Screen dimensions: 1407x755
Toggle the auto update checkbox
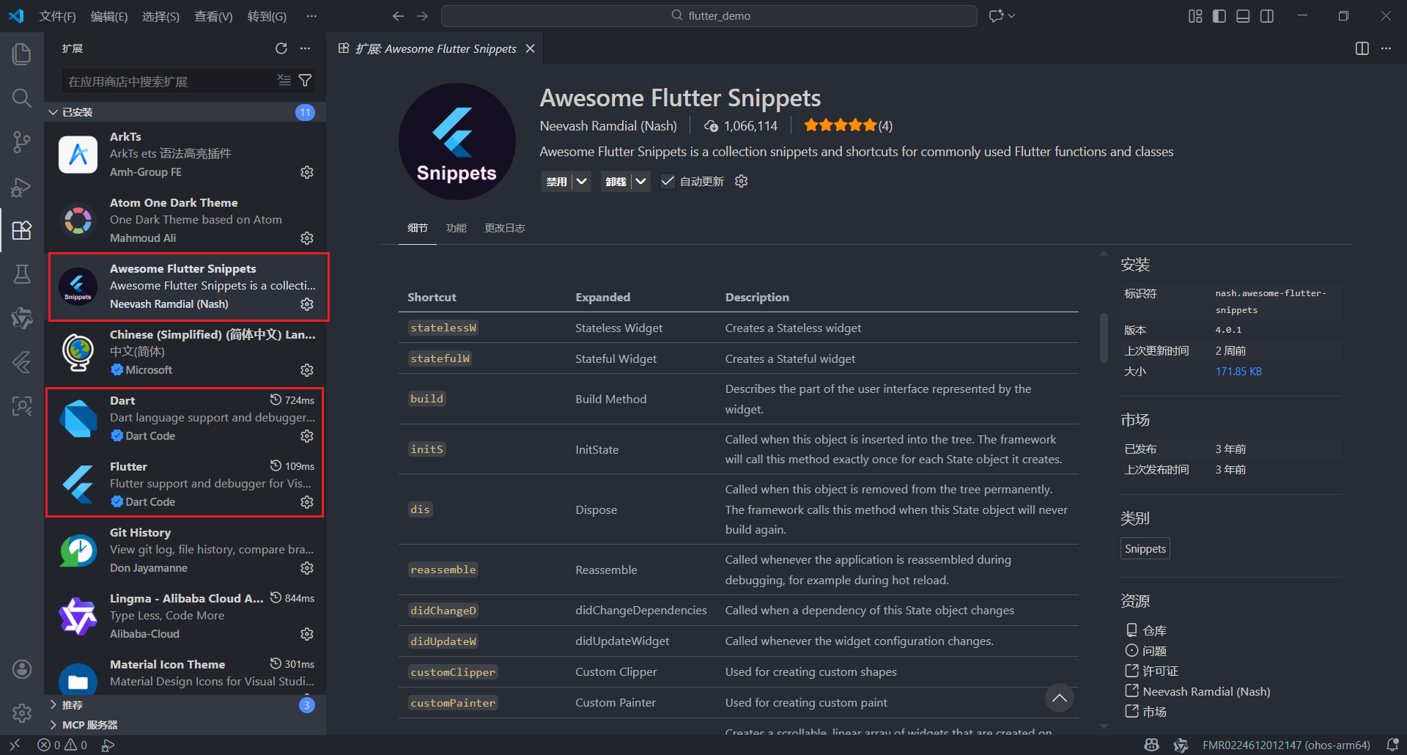tap(668, 181)
